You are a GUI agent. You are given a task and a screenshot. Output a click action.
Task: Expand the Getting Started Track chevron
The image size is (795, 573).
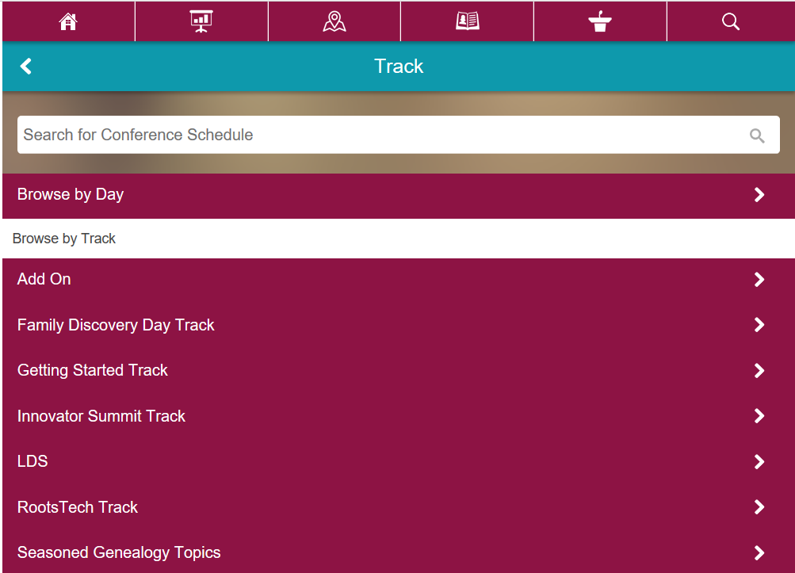[x=759, y=370]
